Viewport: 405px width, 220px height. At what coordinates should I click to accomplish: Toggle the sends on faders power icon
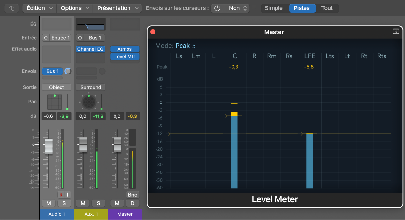[x=217, y=8]
